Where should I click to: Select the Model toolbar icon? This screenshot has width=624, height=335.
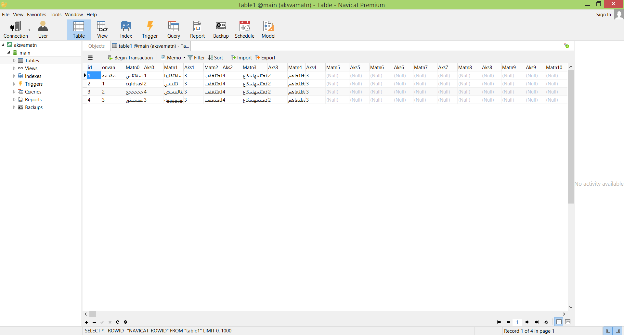(268, 30)
